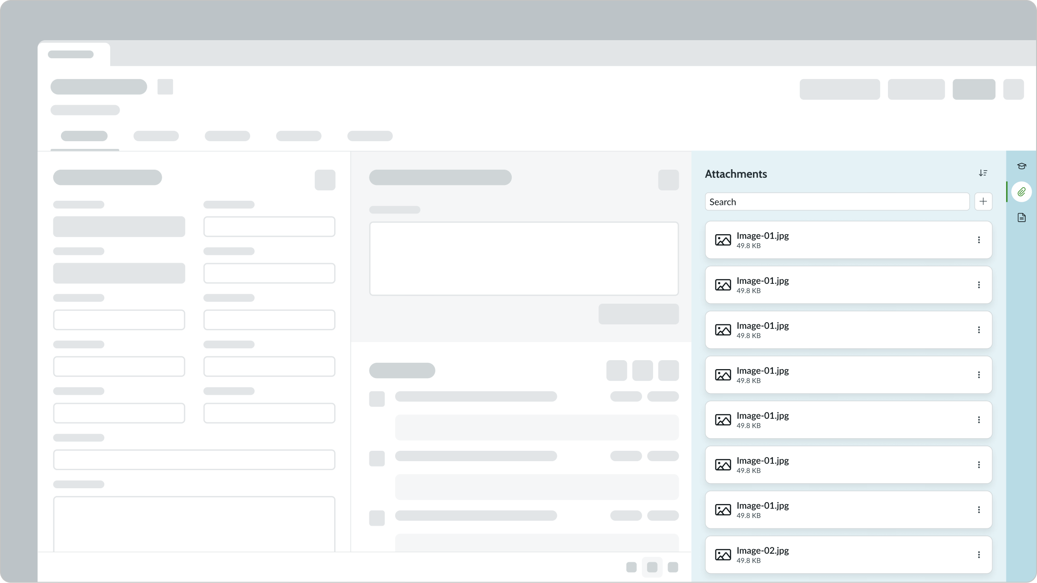Open the Attachments paperclip panel in the sidebar
The image size is (1037, 583).
[x=1022, y=191]
